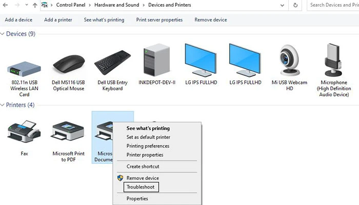This screenshot has width=359, height=205.
Task: Click Devices and Printers breadcrumb
Action: tap(170, 5)
